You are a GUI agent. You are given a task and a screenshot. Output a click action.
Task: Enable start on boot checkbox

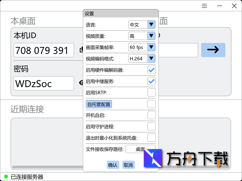pyautogui.click(x=151, y=115)
